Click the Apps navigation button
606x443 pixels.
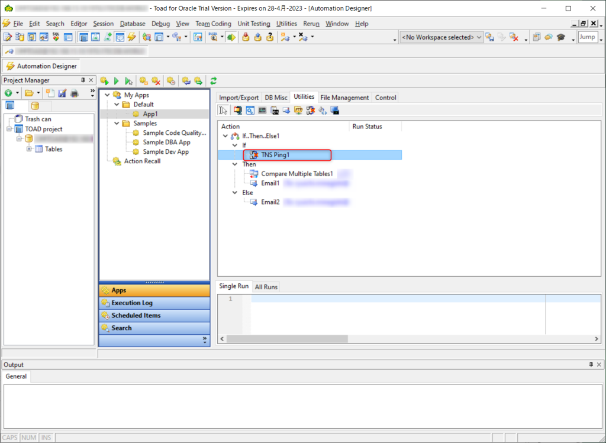click(x=154, y=290)
